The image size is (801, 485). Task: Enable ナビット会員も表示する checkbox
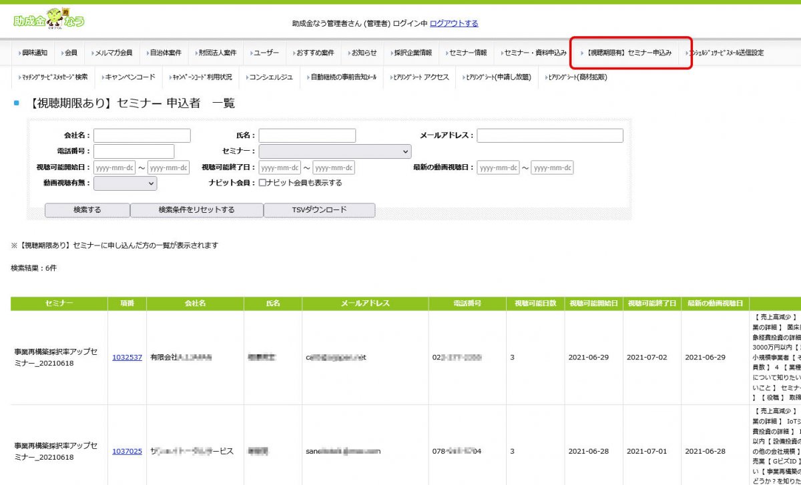click(x=263, y=183)
